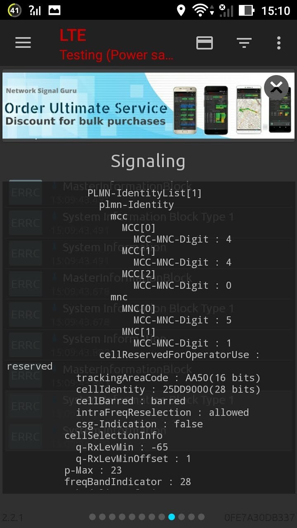
Task: Select the active blue page indicator dot
Action: pyautogui.click(x=172, y=517)
